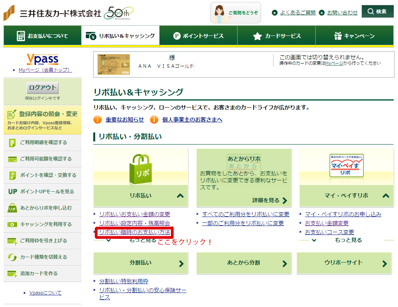Select カード種類を切替える sidebar item
Image resolution: width=398 pixels, height=307 pixels.
(x=43, y=257)
